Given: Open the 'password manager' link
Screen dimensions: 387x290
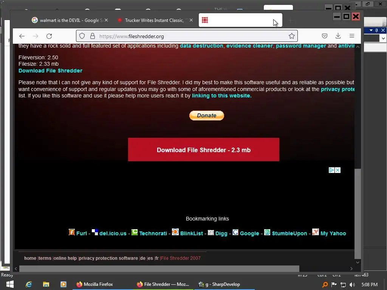Looking at the screenshot, I should click(x=301, y=46).
